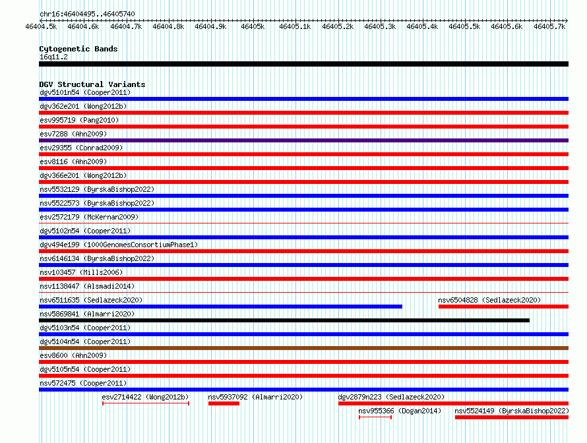Click the 46405.1k ruler tick label
The width and height of the screenshot is (587, 443).
[295, 26]
